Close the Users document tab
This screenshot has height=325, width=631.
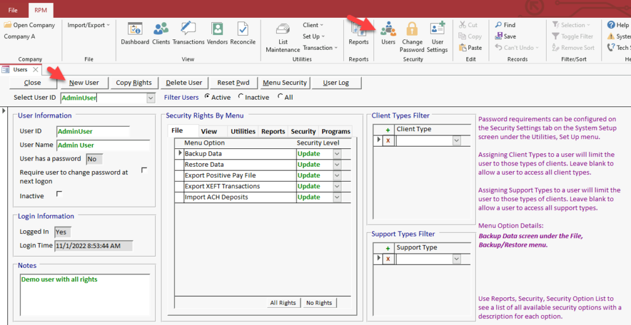click(35, 70)
